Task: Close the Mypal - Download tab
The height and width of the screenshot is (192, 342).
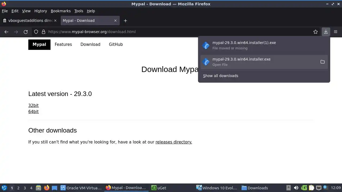Action: click(115, 21)
